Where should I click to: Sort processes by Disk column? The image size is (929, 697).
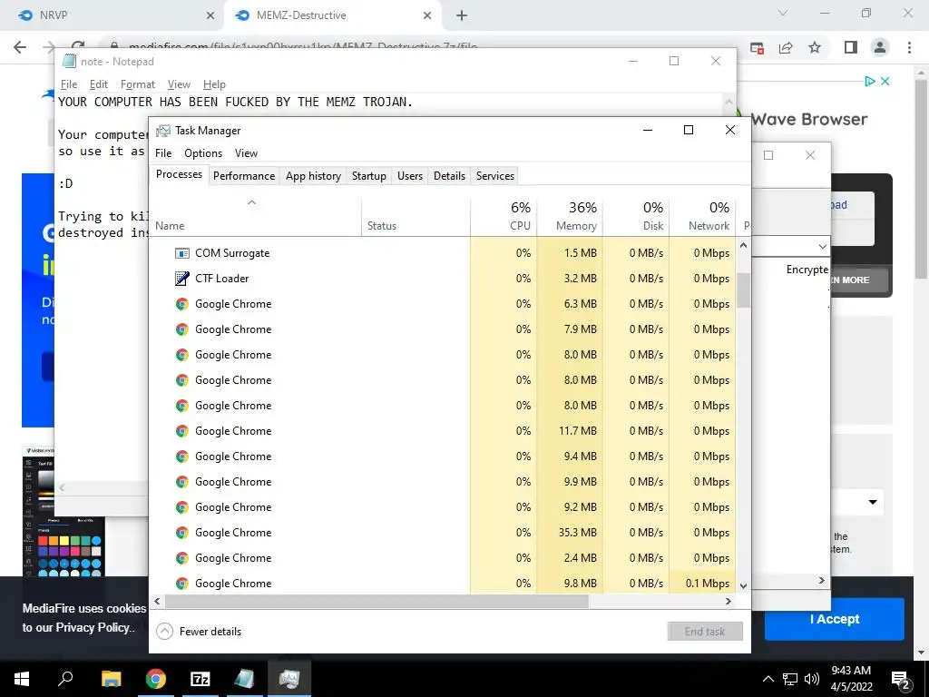[636, 217]
